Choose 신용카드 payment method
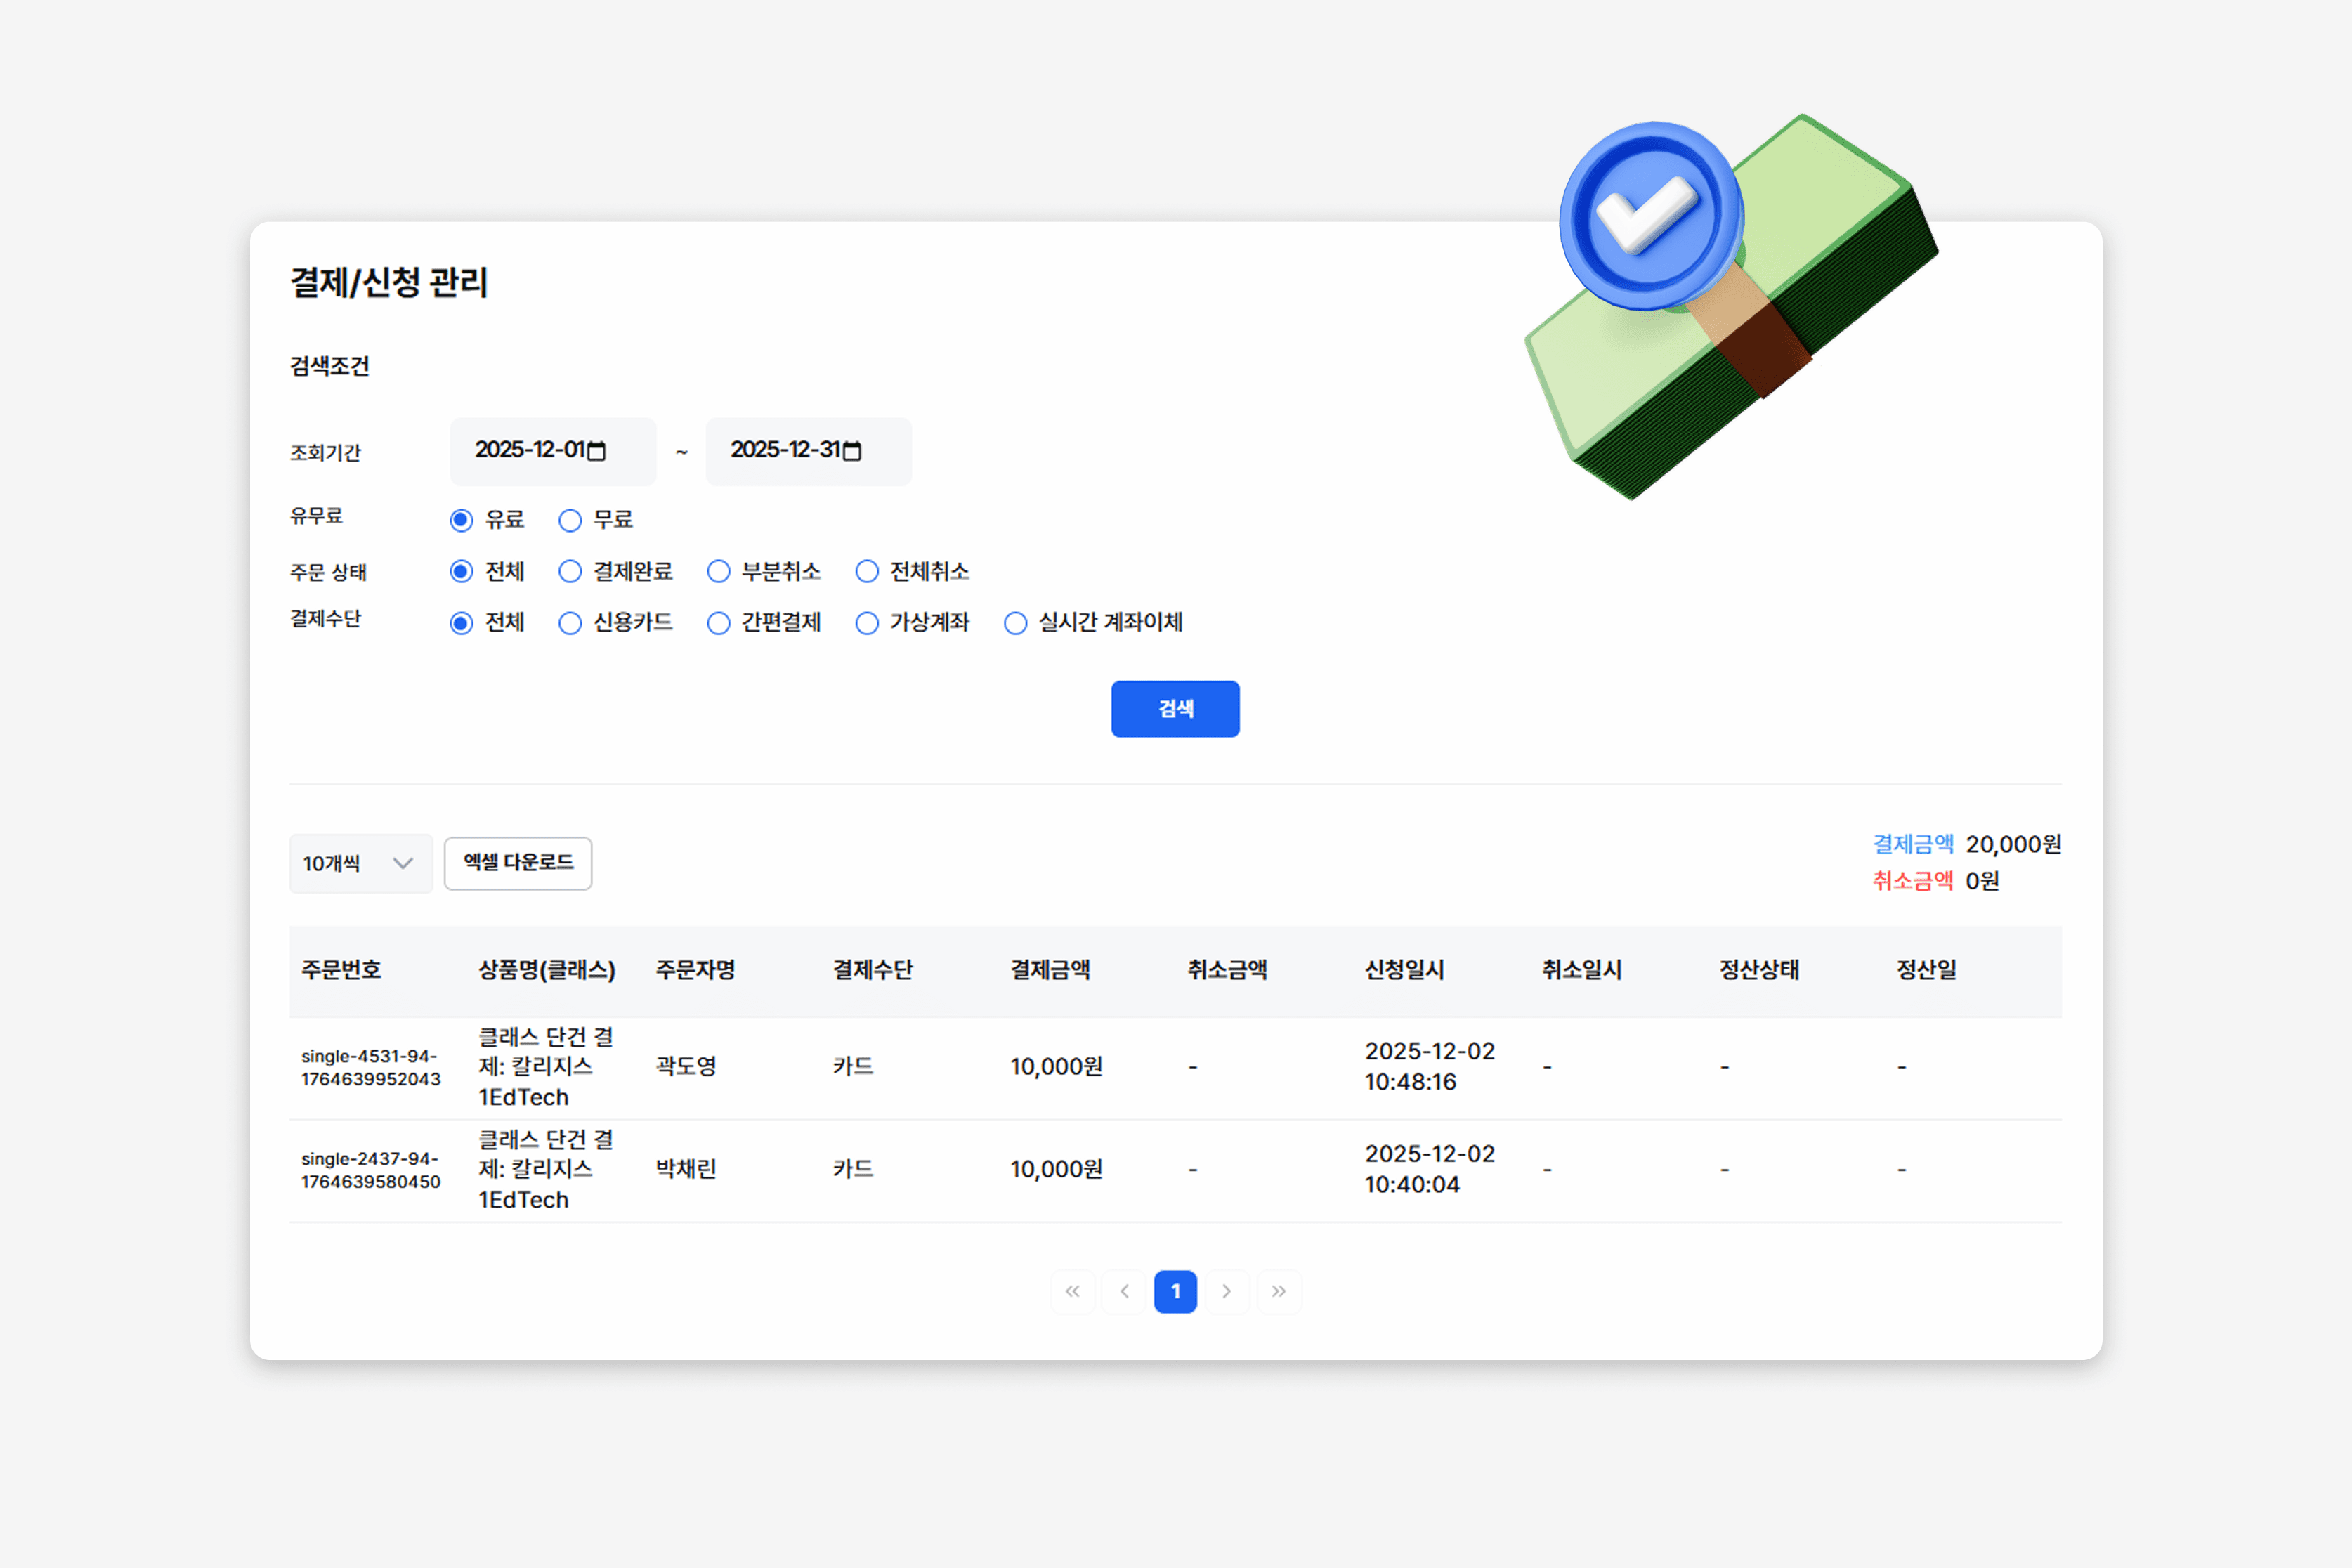Viewport: 2352px width, 1568px height. click(x=570, y=623)
